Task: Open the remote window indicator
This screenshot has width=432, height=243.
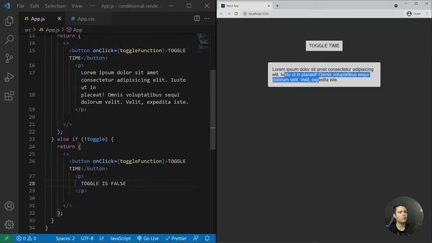Action: [7, 238]
